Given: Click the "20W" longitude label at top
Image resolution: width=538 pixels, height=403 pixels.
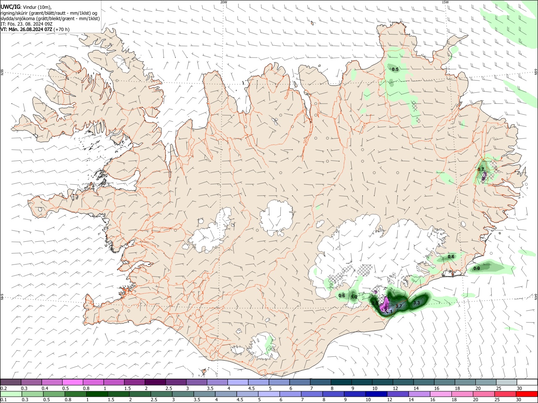Looking at the screenshot, I should coord(224,2).
